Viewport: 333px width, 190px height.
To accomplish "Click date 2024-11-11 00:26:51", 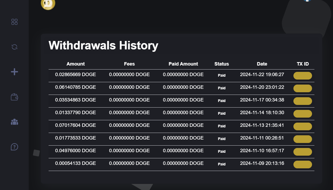I will click(x=262, y=138).
